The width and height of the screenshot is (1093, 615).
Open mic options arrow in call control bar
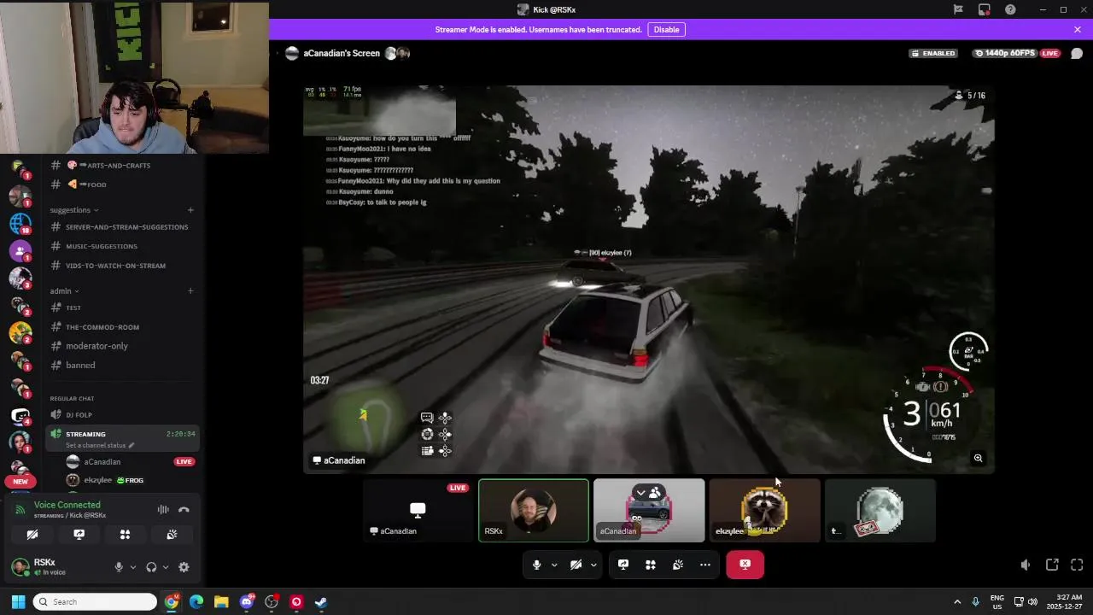pos(554,565)
